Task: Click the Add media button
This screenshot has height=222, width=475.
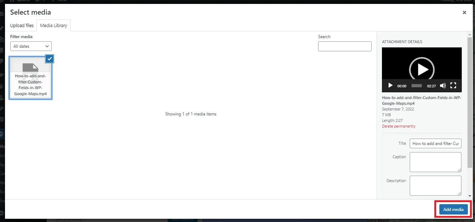Action: coord(453,210)
